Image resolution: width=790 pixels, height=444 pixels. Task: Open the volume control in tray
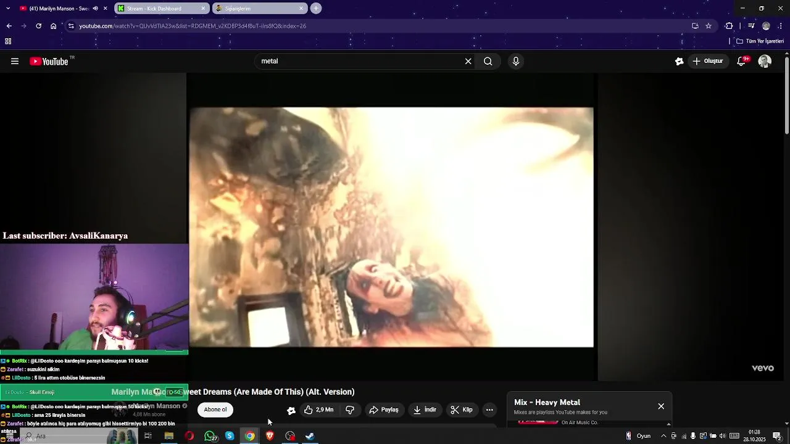[723, 436]
